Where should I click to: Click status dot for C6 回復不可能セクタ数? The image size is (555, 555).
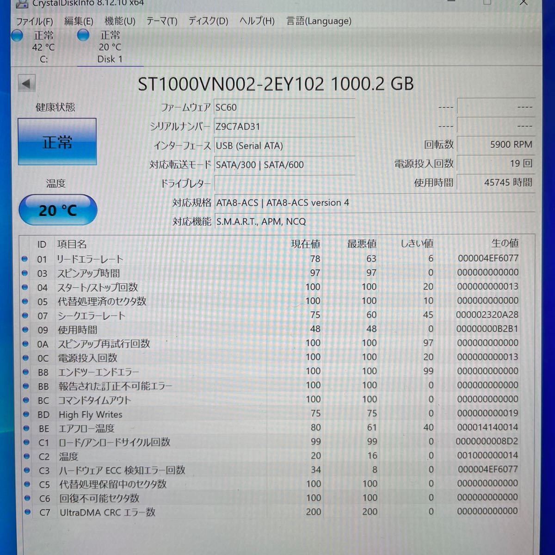pyautogui.click(x=27, y=498)
